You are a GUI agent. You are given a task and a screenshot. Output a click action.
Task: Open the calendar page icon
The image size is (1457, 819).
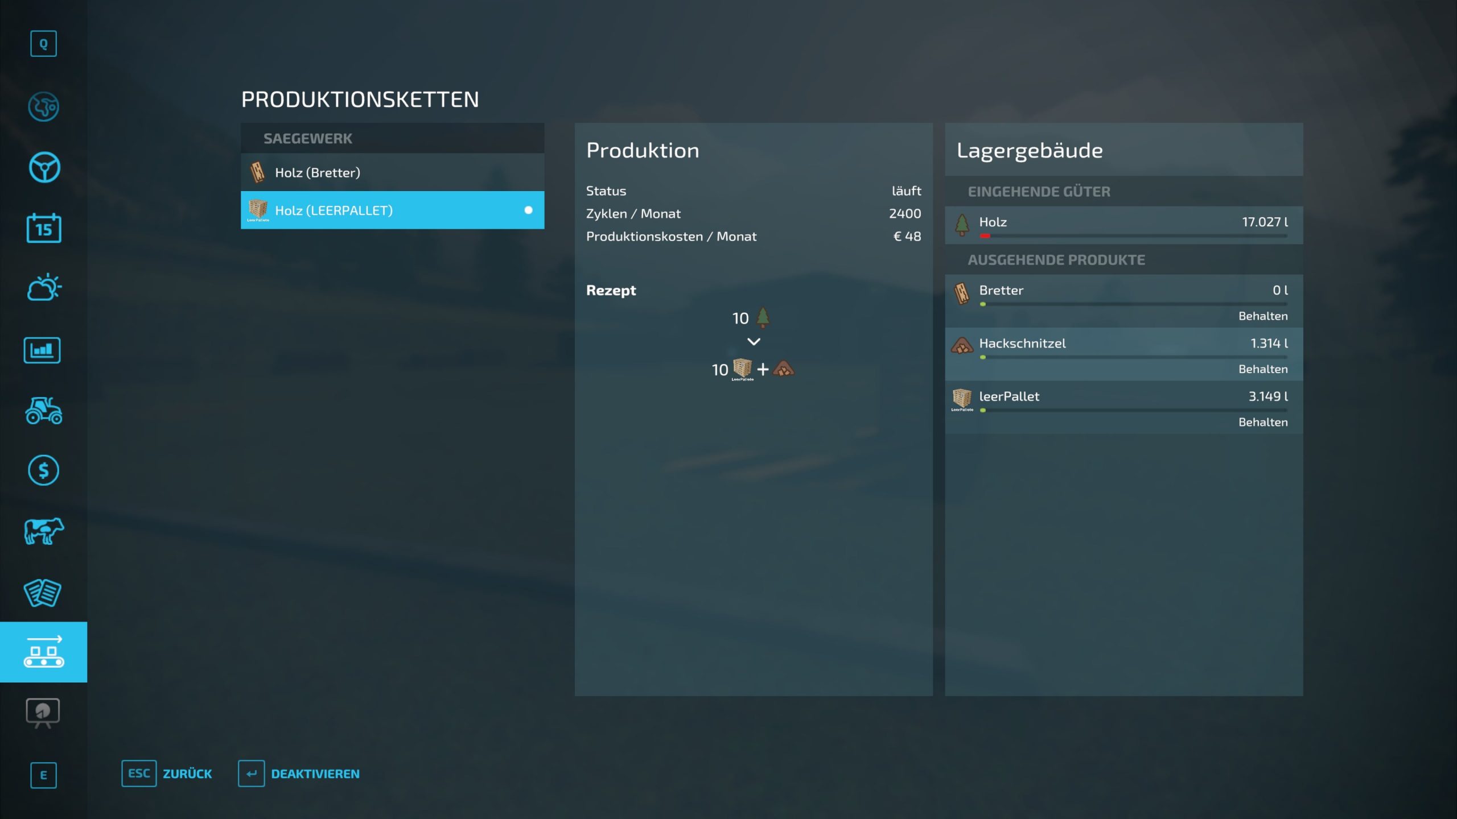point(44,228)
